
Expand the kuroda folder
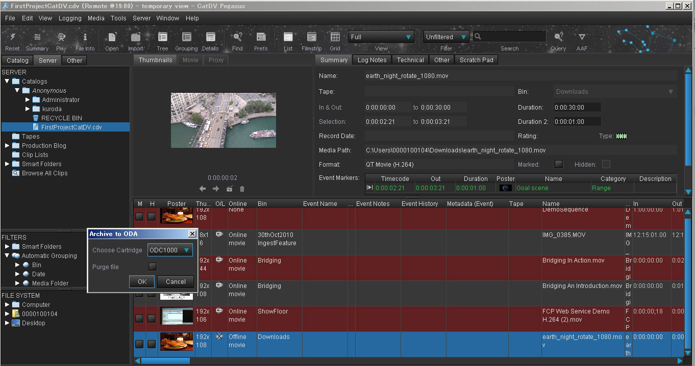[28, 109]
